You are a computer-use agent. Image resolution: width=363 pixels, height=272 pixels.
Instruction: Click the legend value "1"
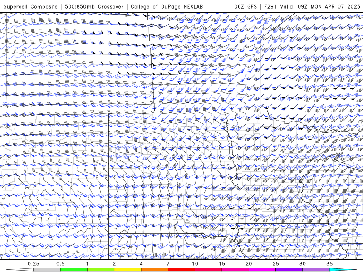[87, 264]
